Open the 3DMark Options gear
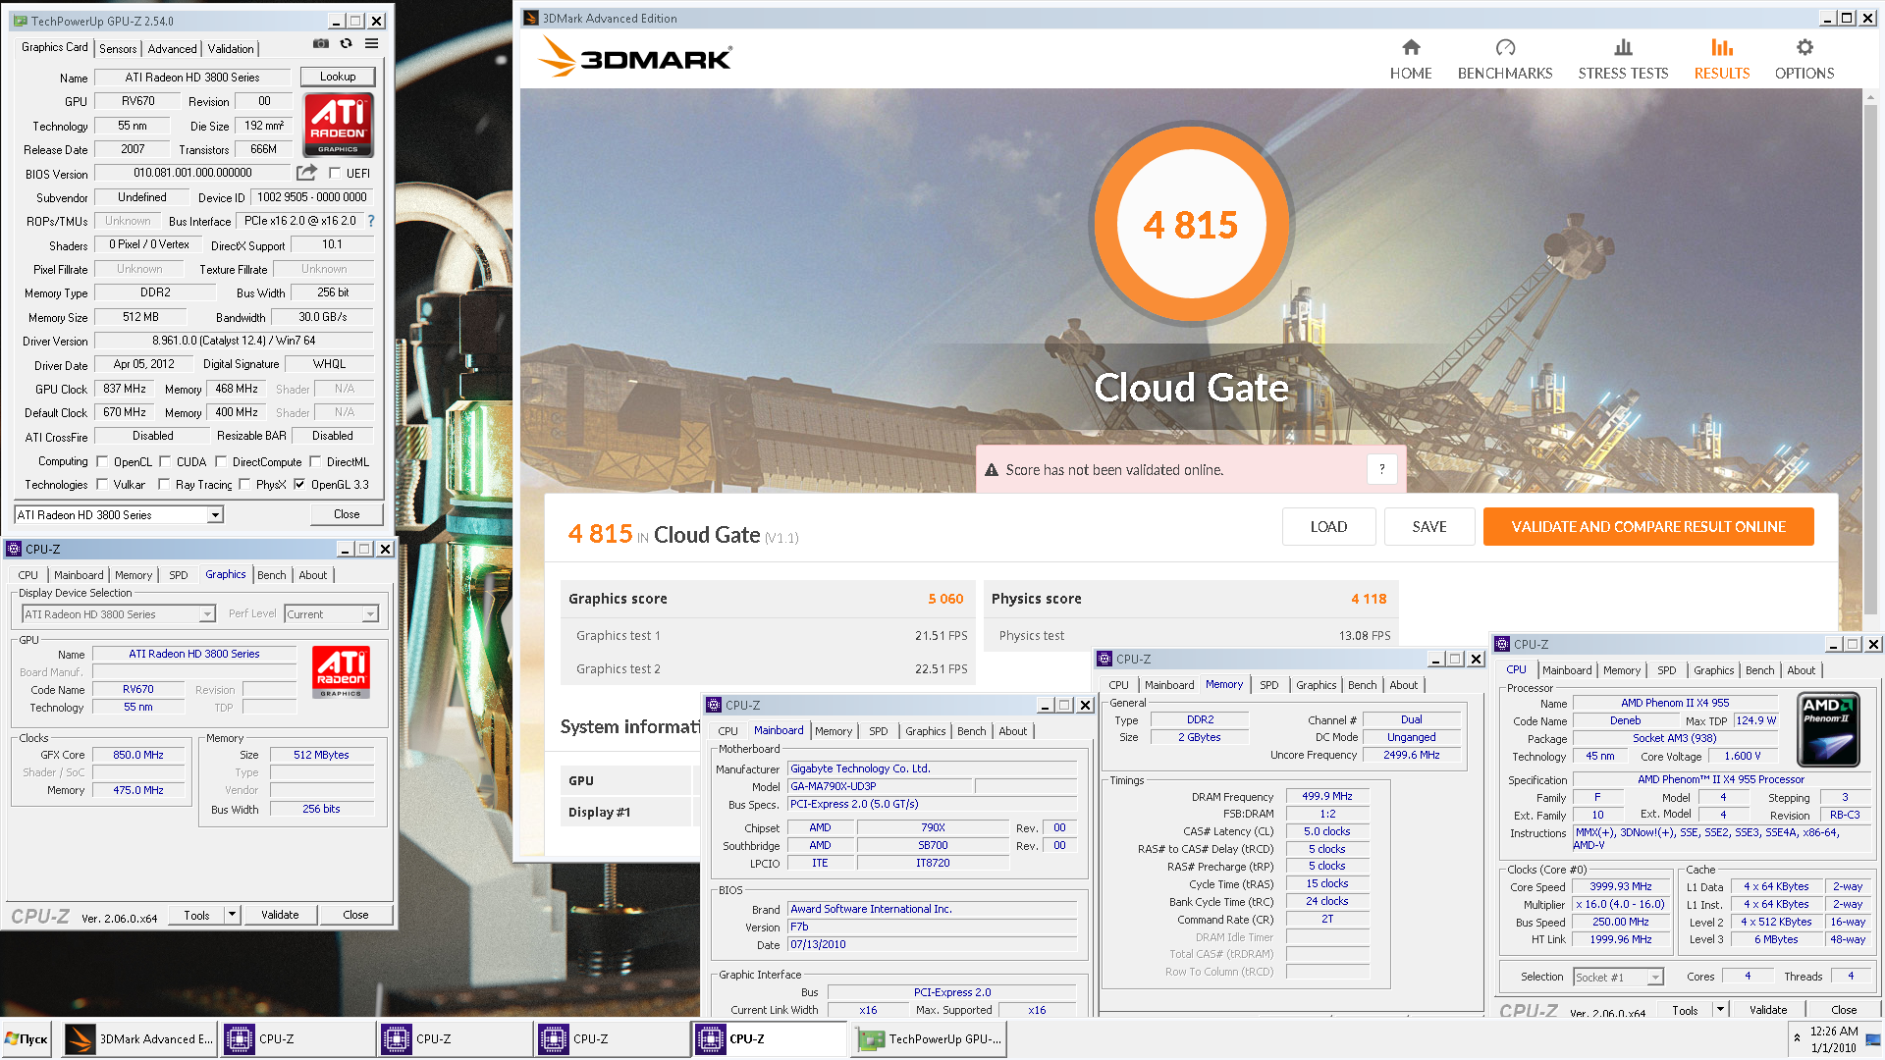Image resolution: width=1885 pixels, height=1060 pixels. (x=1804, y=59)
